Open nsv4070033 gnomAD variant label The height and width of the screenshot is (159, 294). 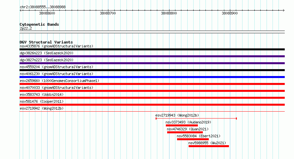[x=56, y=88]
